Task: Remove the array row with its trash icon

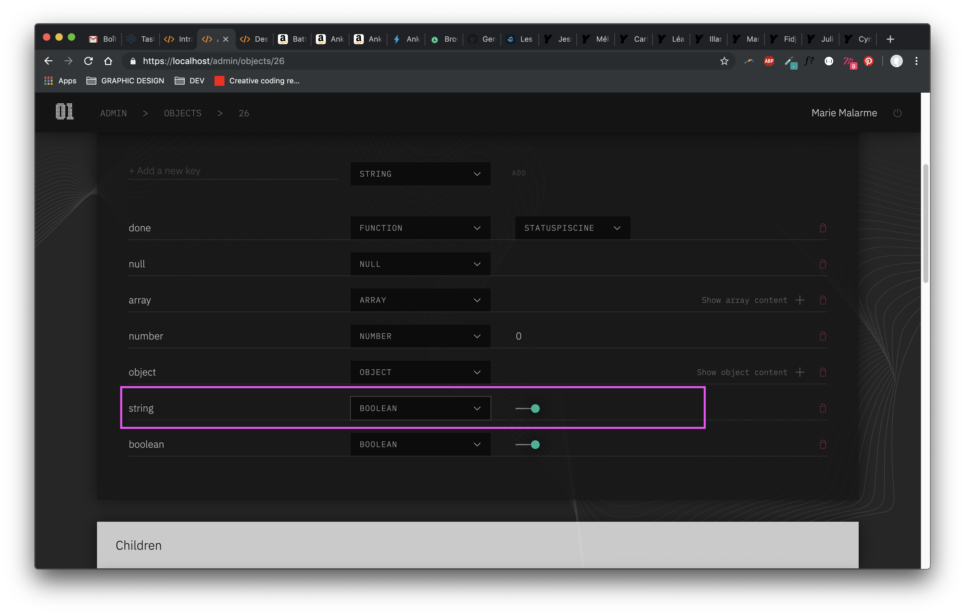Action: pyautogui.click(x=823, y=300)
